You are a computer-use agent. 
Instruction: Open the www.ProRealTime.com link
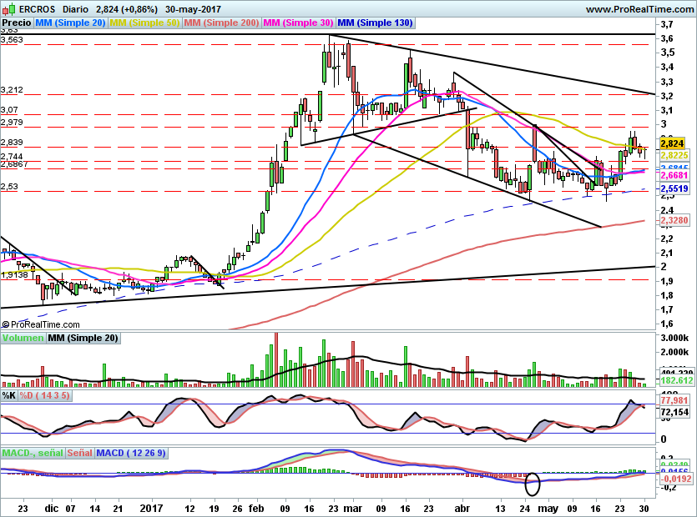click(x=638, y=8)
